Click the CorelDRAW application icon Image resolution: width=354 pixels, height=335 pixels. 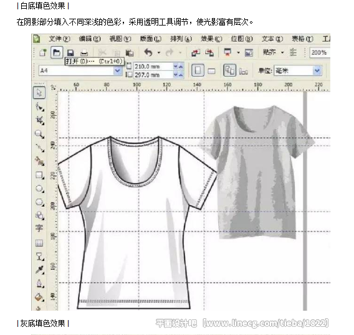coord(37,39)
